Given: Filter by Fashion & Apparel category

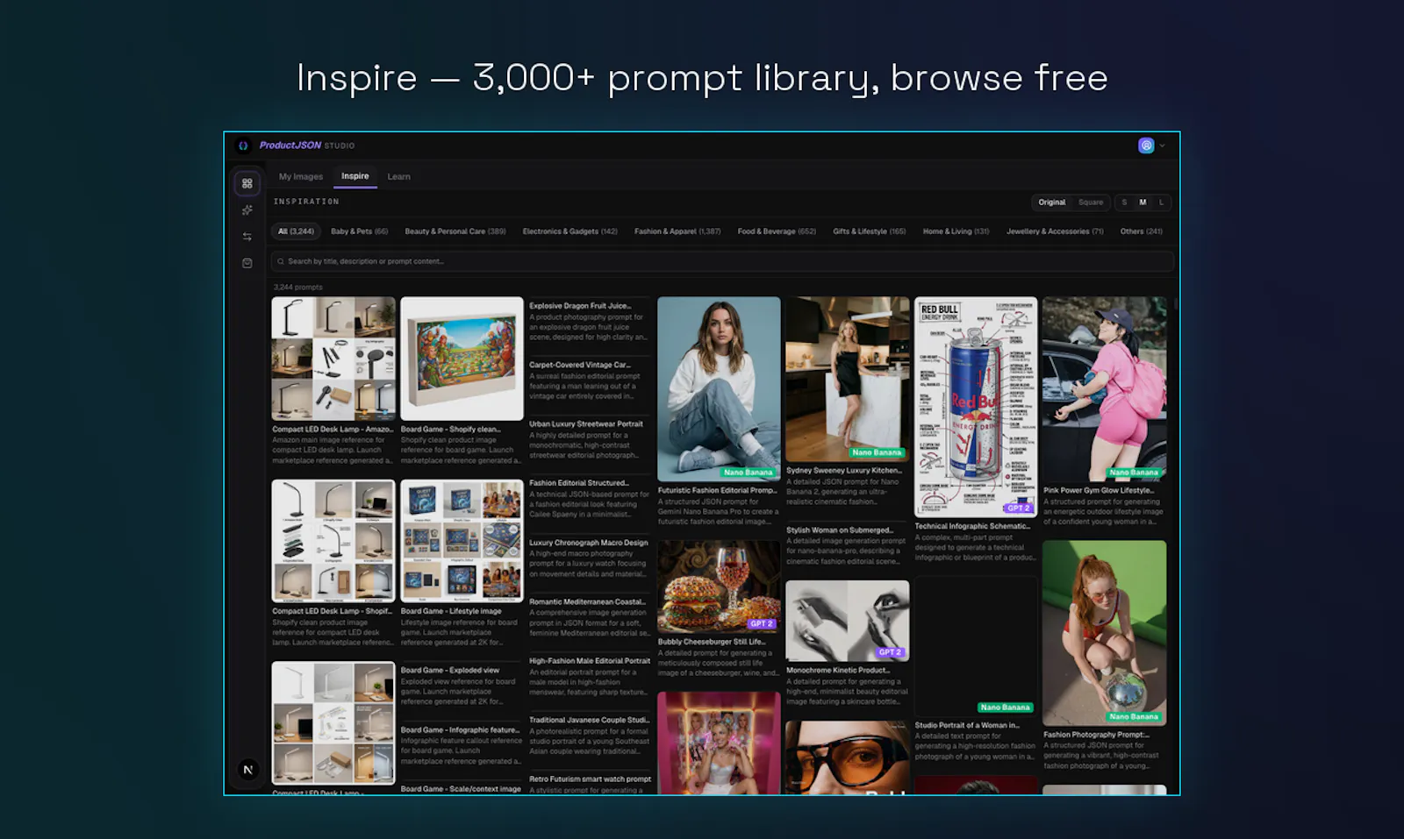Looking at the screenshot, I should (677, 231).
